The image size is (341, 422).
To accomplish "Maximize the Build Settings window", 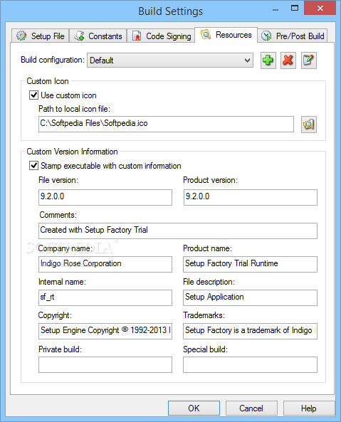I will [x=295, y=8].
